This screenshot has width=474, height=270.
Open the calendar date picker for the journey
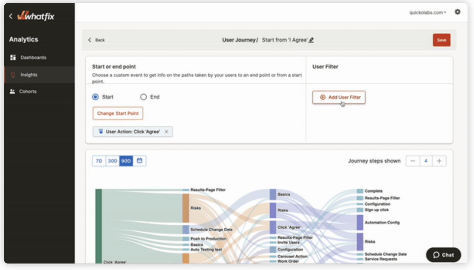coord(139,161)
